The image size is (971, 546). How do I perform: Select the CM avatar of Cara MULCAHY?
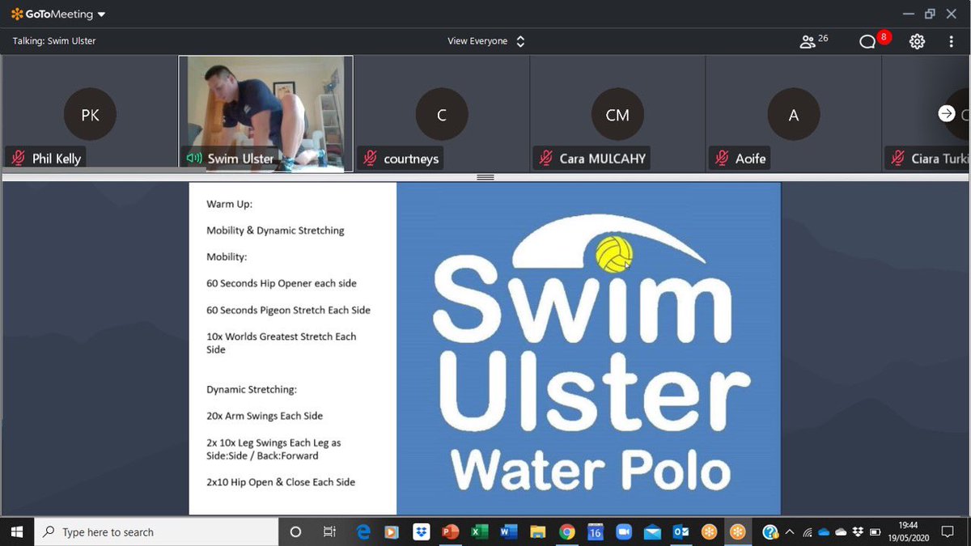click(617, 115)
